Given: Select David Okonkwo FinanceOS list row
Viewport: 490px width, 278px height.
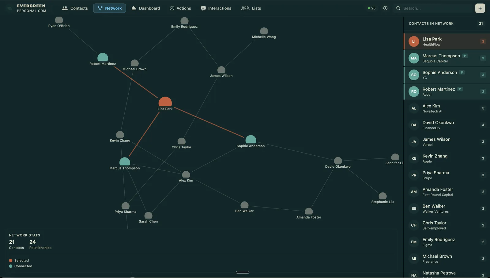Looking at the screenshot, I should click(447, 125).
